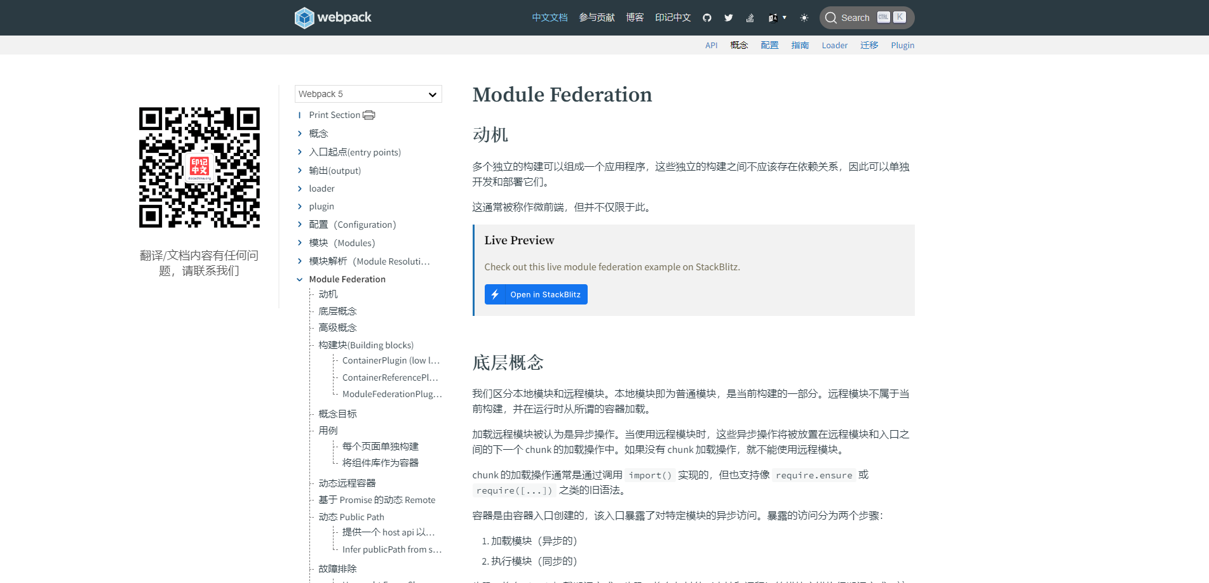
Task: Switch to the API sub-nav tab
Action: 712,45
